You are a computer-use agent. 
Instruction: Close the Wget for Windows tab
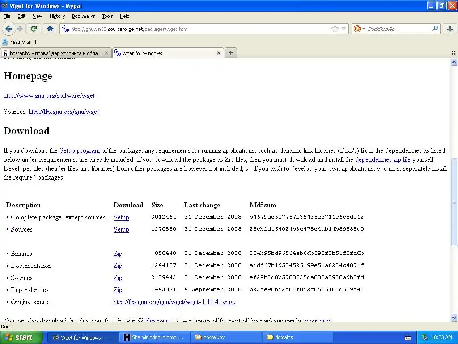point(218,53)
